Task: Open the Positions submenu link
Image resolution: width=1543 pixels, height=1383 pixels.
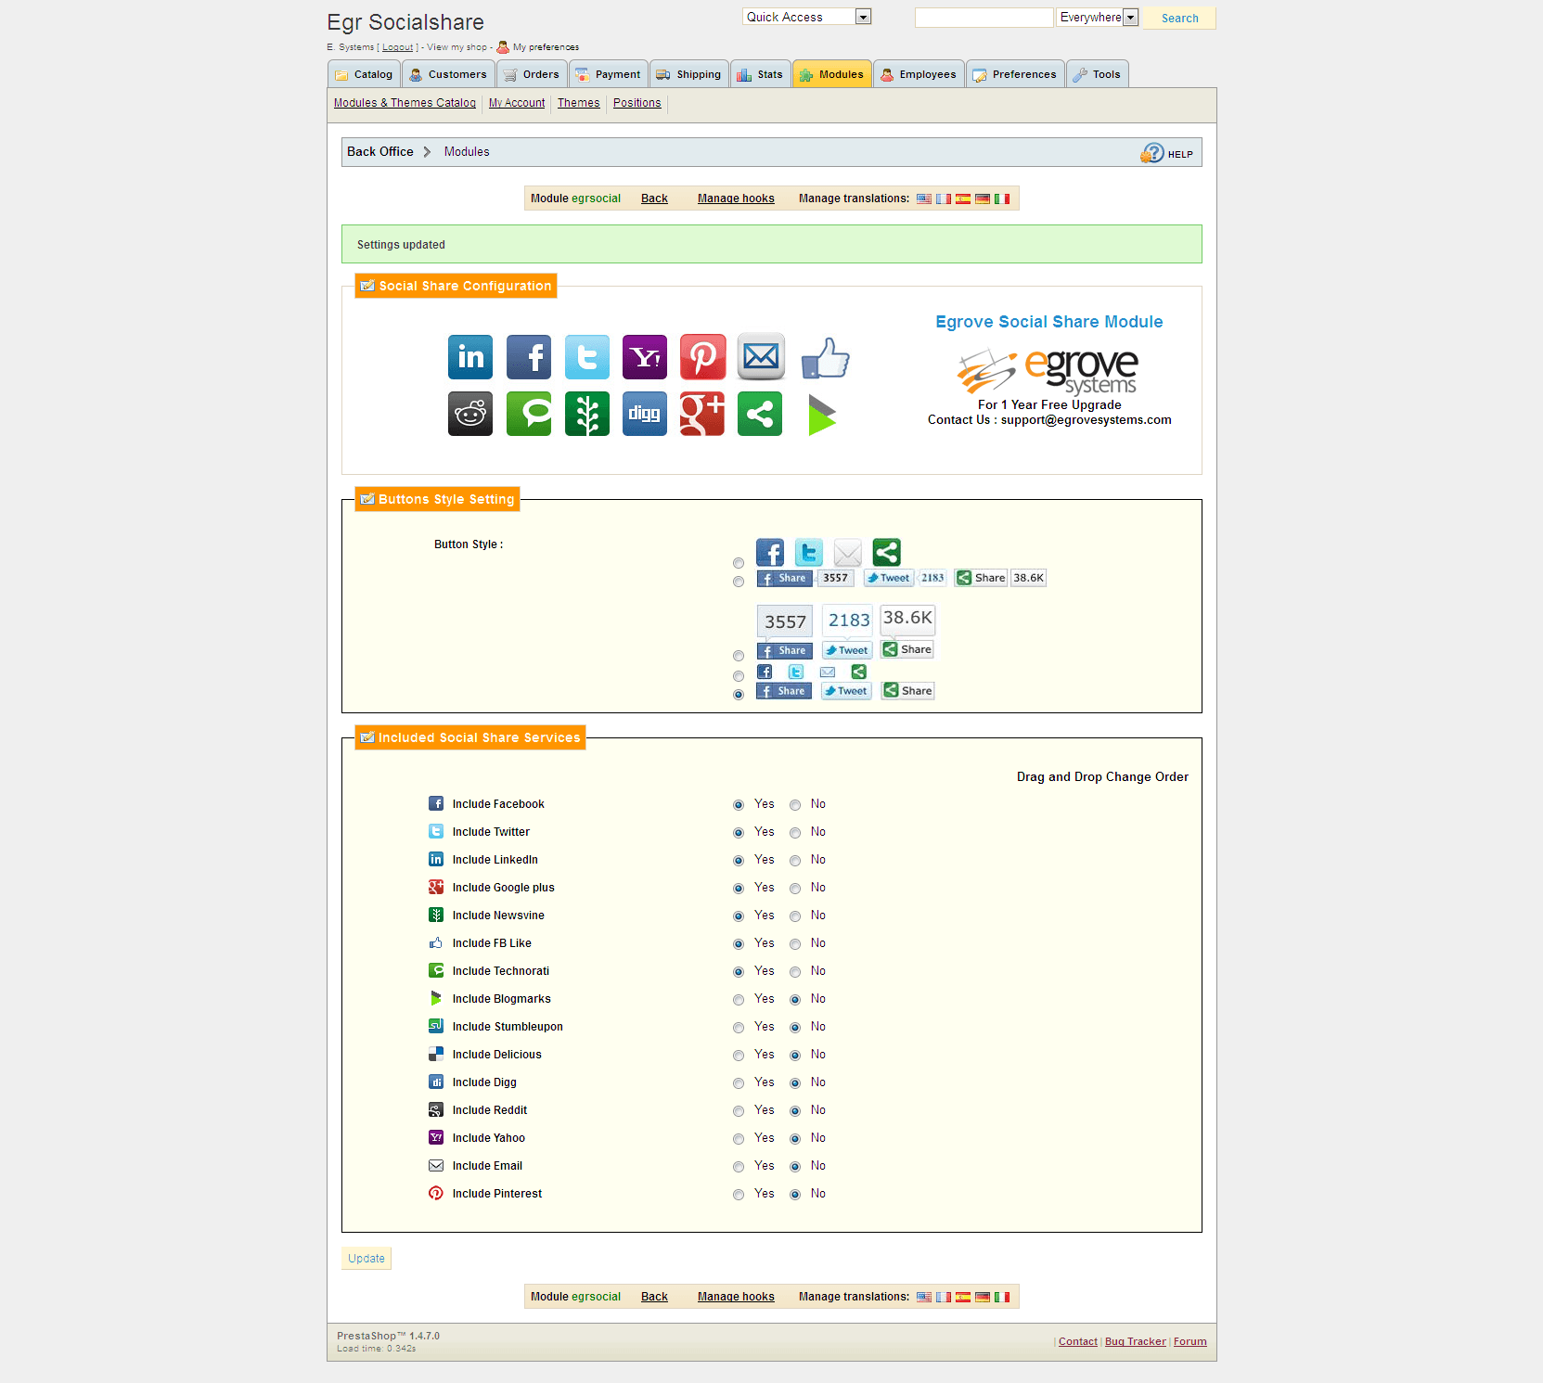Action: pyautogui.click(x=637, y=103)
